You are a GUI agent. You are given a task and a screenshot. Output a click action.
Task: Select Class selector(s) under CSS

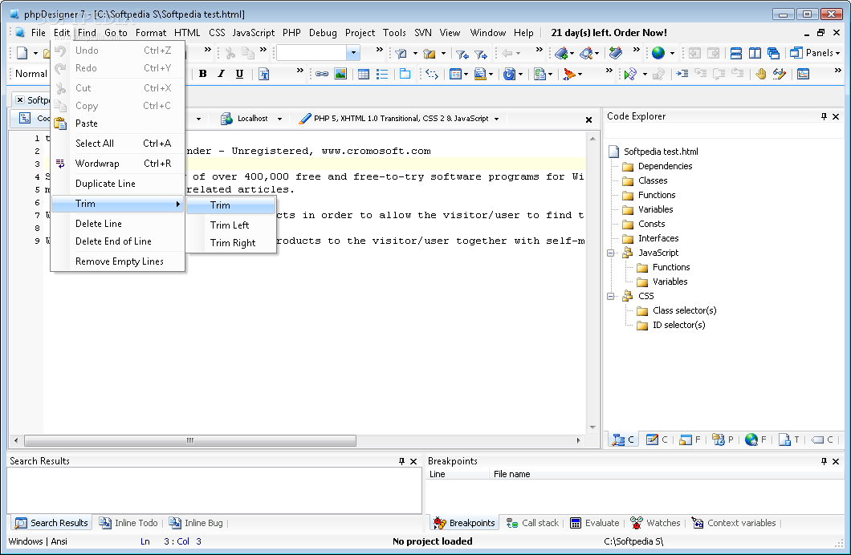(684, 310)
